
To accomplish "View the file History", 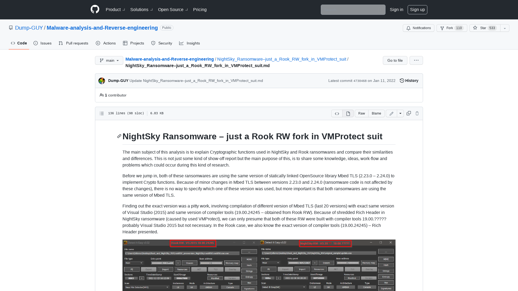I will [x=409, y=81].
